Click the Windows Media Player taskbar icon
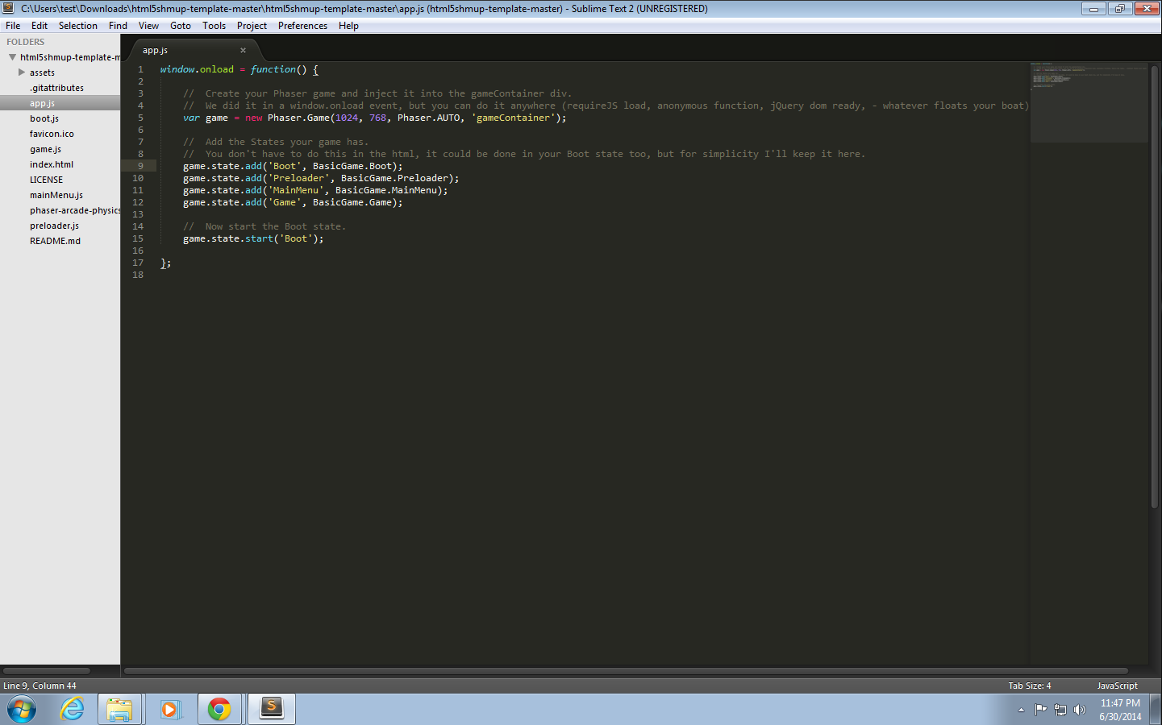Screen dimensions: 1162x725 [x=169, y=709]
